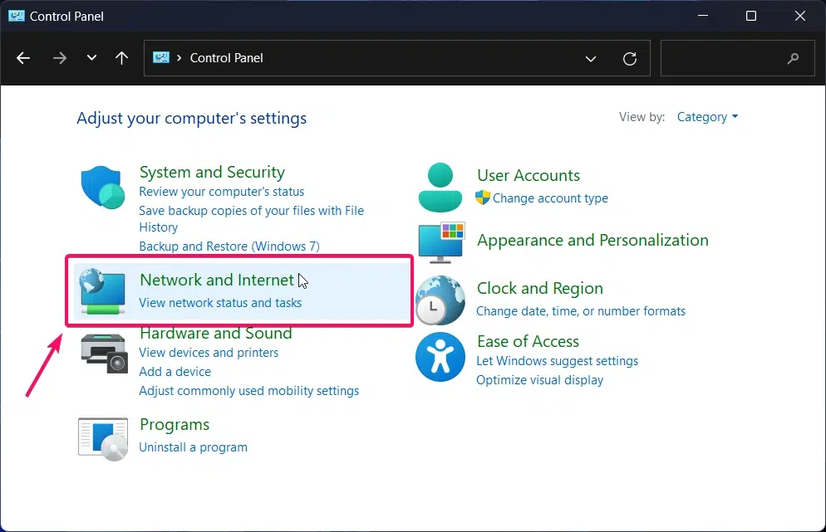826x532 pixels.
Task: Close the Control Panel window
Action: tap(799, 16)
